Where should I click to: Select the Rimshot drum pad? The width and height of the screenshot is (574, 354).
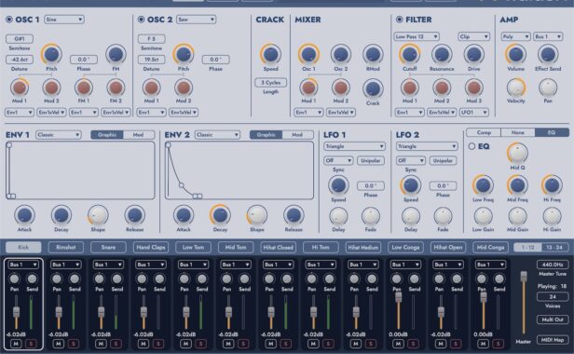tap(66, 248)
